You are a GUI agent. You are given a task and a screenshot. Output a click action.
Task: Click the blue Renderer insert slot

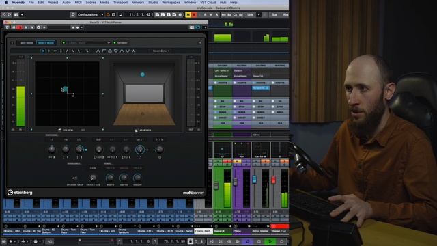pyautogui.click(x=261, y=88)
